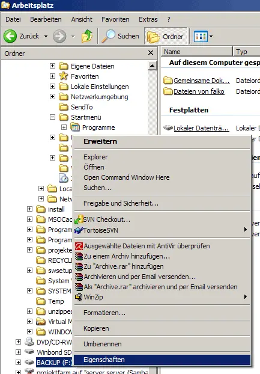The height and width of the screenshot is (374, 260).
Task: Choose Freigabe und Sicherheit...
Action: coord(162,203)
